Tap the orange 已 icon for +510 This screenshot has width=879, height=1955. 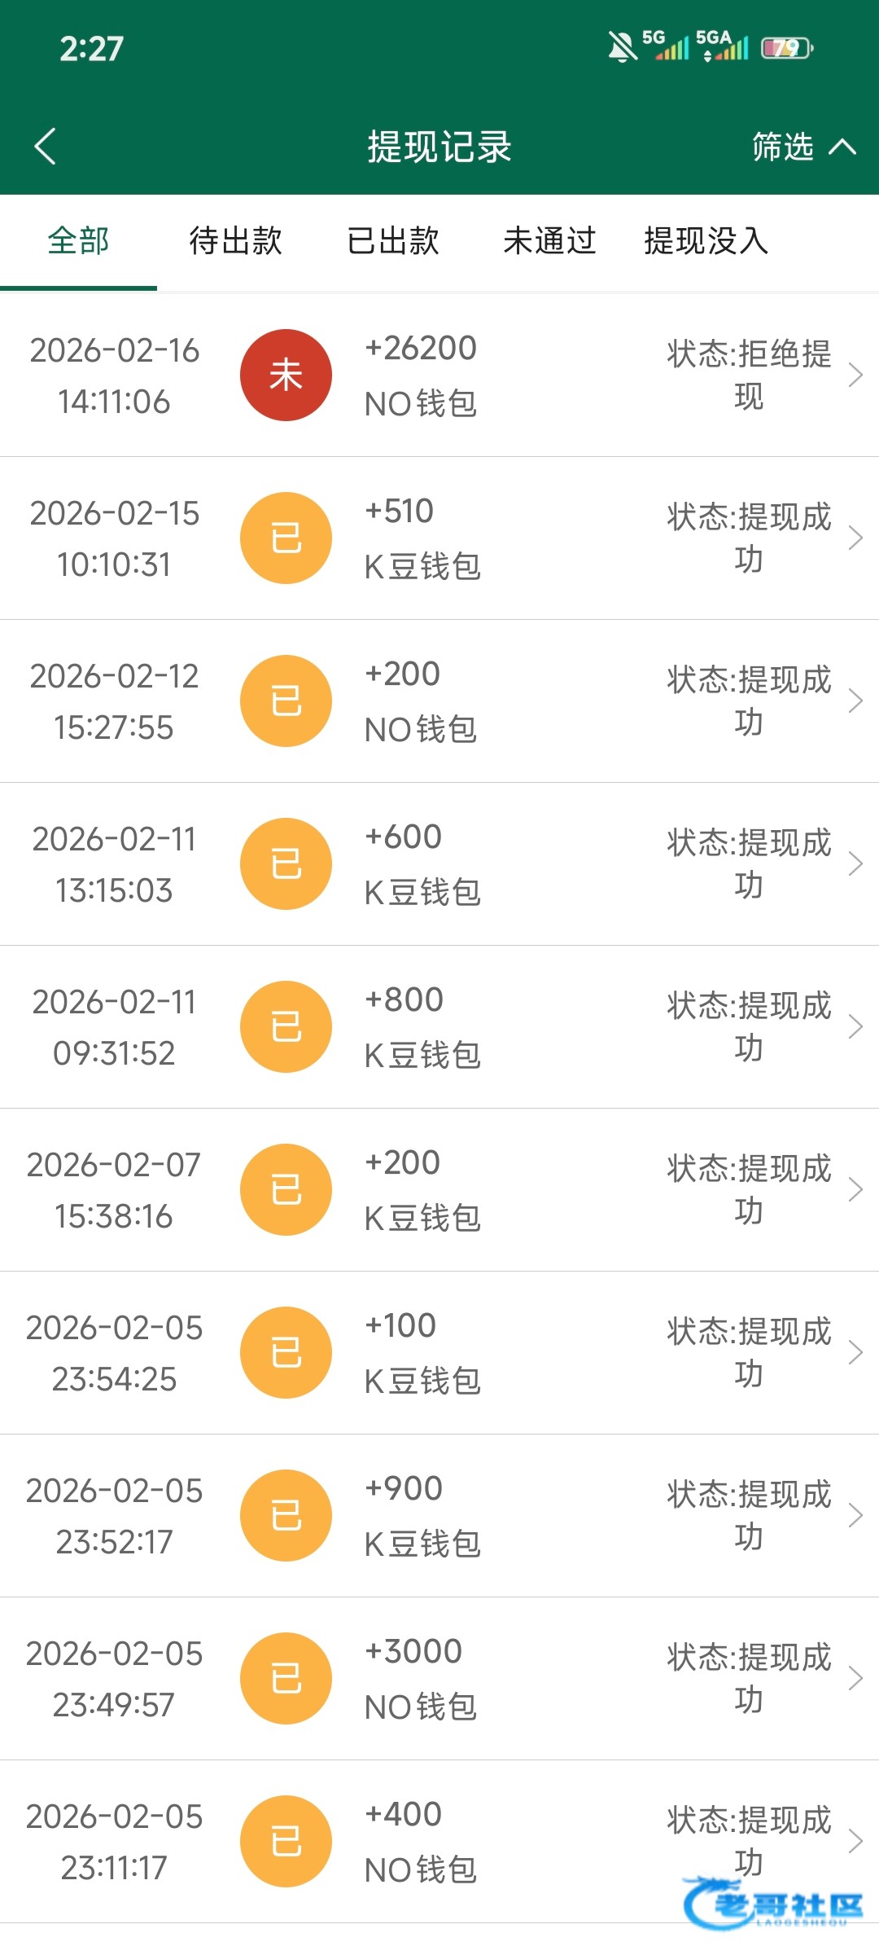tap(286, 538)
